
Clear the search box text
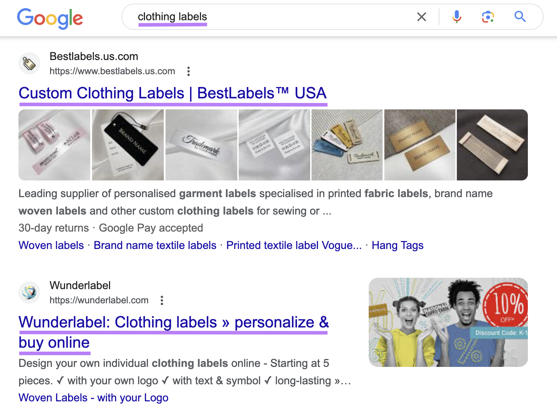421,17
